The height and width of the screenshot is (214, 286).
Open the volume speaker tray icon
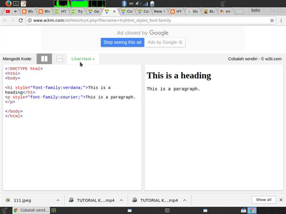(138, 3)
